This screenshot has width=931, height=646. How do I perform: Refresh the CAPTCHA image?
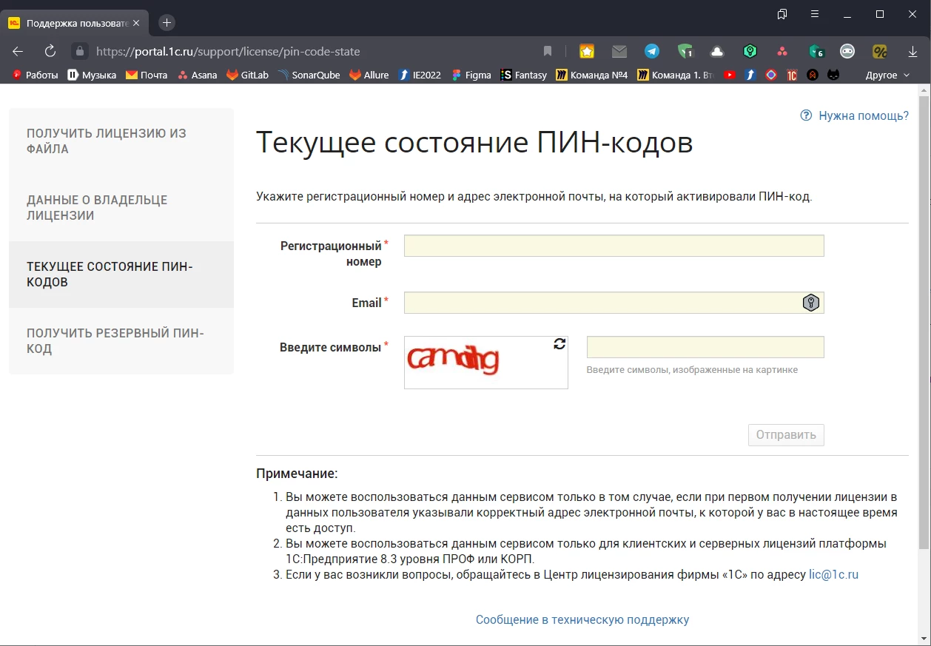pyautogui.click(x=559, y=344)
